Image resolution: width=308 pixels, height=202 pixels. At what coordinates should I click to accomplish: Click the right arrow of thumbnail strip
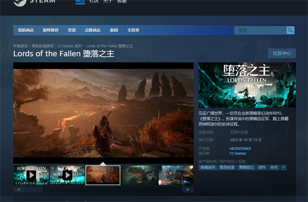[x=188, y=190]
